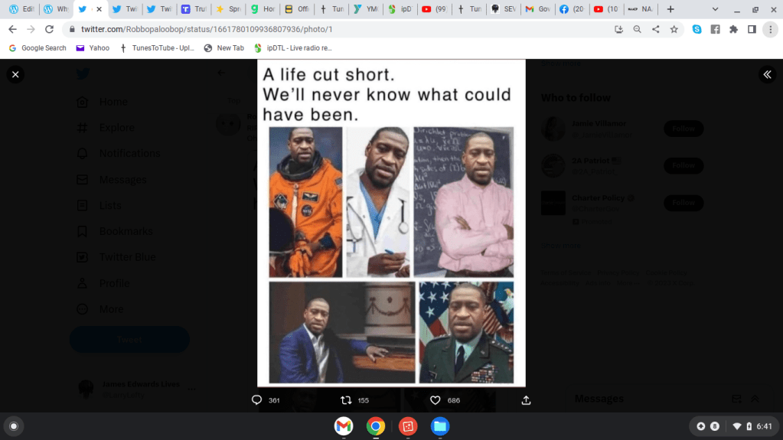Click the reply speech bubble icon
The height and width of the screenshot is (440, 783).
(257, 400)
